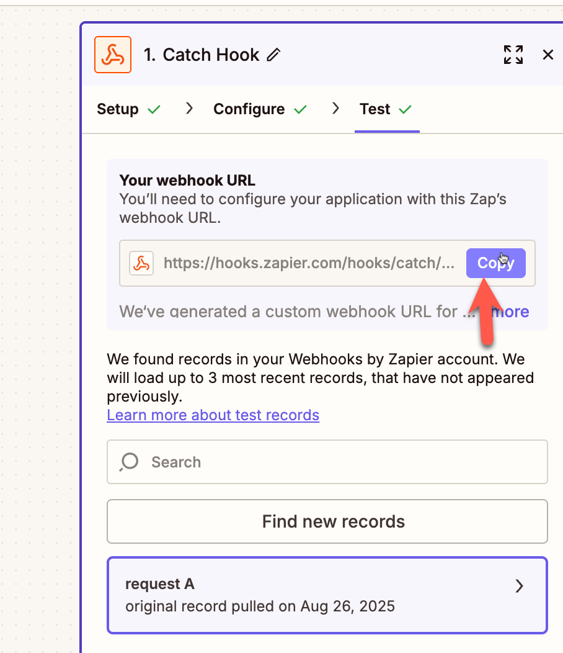563x653 pixels.
Task: Click the more link below the URL
Action: [511, 312]
